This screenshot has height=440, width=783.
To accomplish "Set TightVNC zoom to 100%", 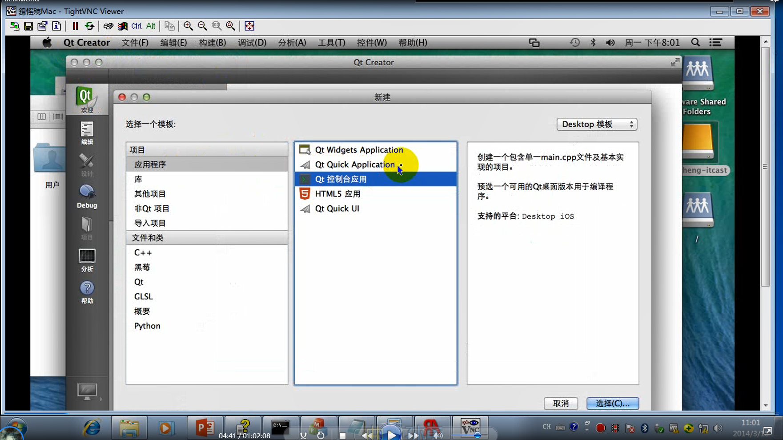I will pos(217,26).
